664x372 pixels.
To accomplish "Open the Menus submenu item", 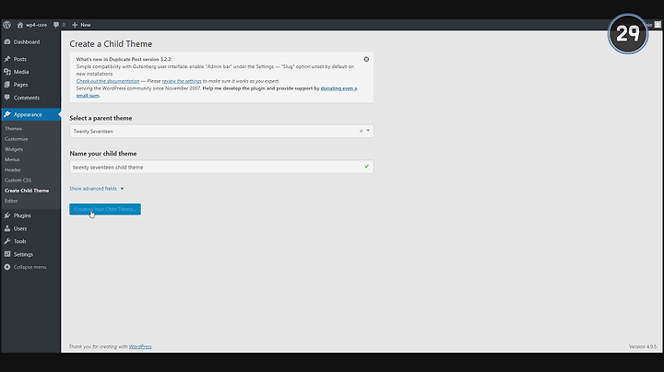I will [12, 159].
